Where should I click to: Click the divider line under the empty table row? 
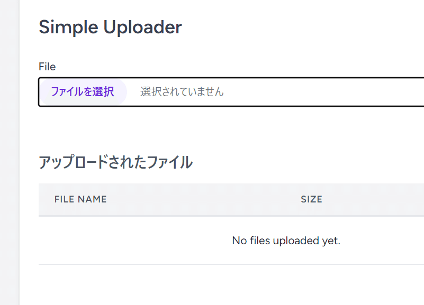(x=231, y=264)
